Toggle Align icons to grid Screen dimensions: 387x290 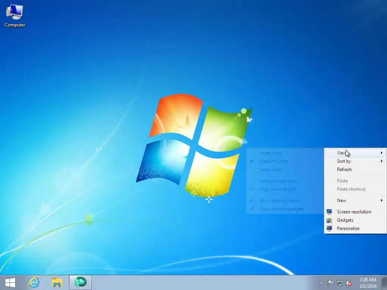coord(285,190)
